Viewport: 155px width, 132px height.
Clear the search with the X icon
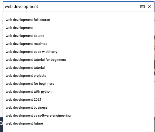(x=149, y=7)
